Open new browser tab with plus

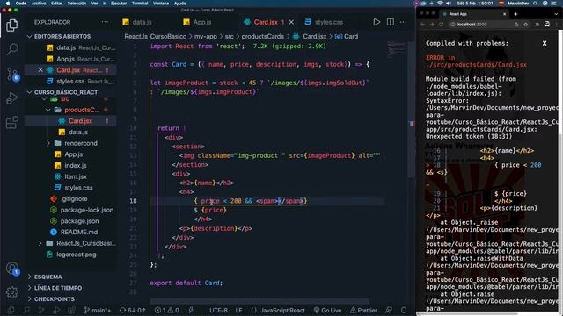point(515,14)
